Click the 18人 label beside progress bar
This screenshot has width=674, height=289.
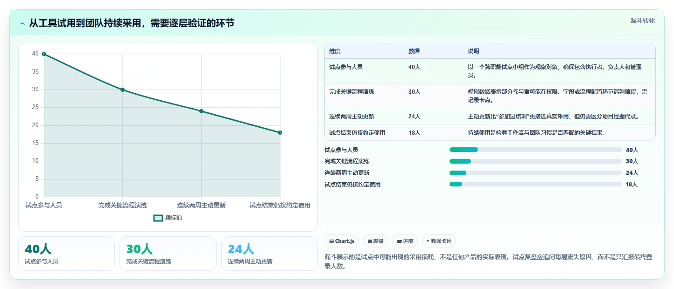[632, 185]
